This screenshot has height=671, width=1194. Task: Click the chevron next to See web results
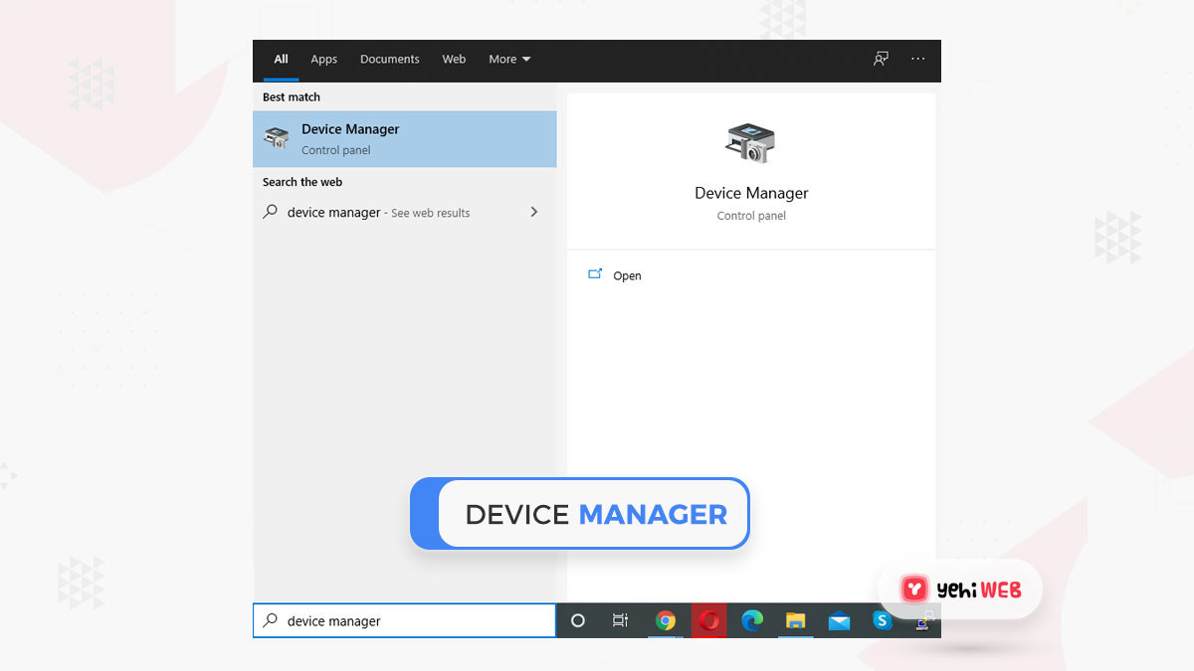point(533,212)
